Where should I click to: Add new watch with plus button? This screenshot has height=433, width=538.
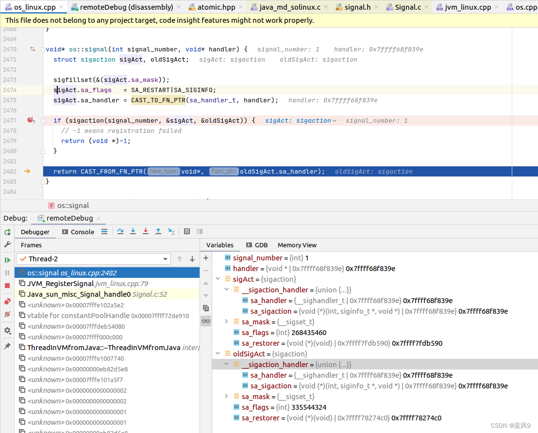click(206, 258)
